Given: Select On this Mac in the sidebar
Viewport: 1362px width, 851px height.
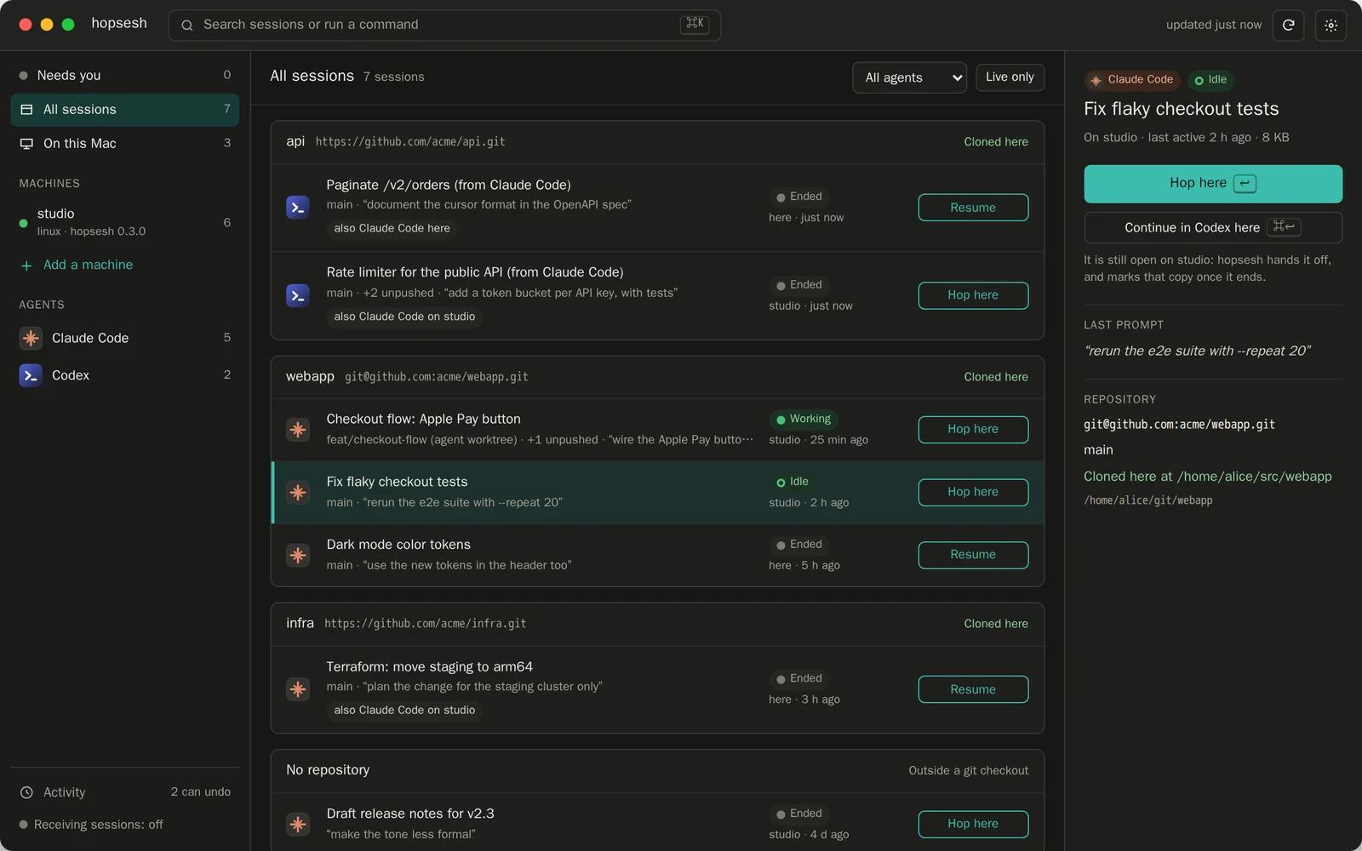Looking at the screenshot, I should (x=125, y=144).
